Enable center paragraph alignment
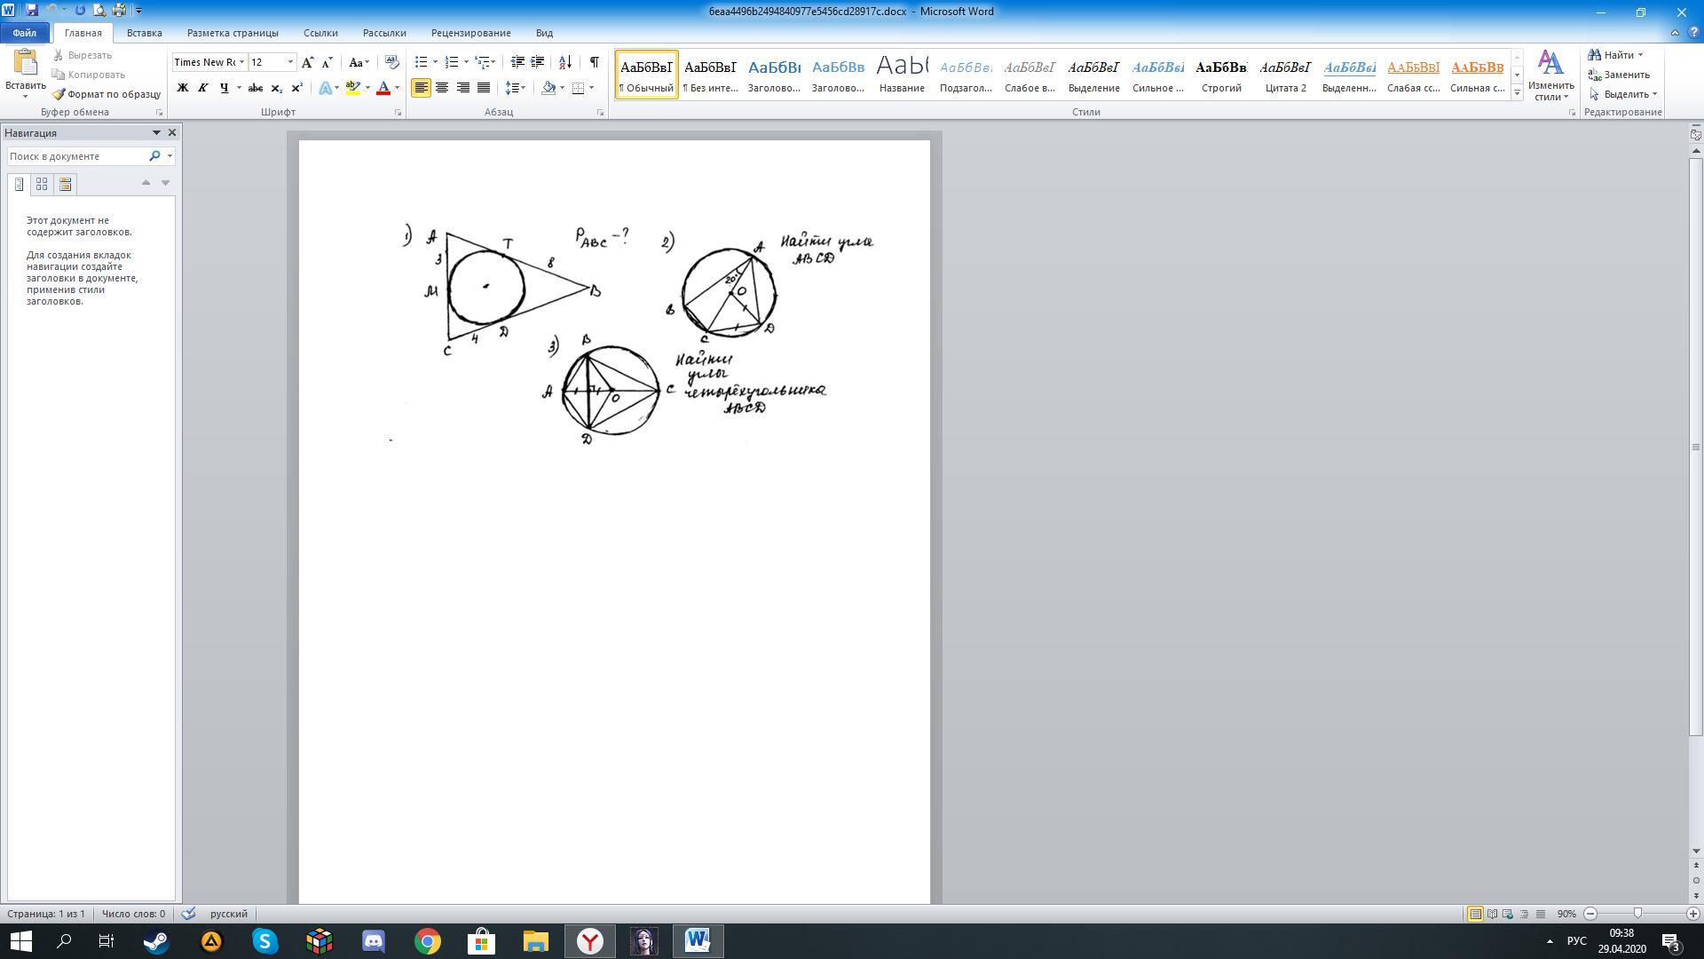 (x=442, y=88)
